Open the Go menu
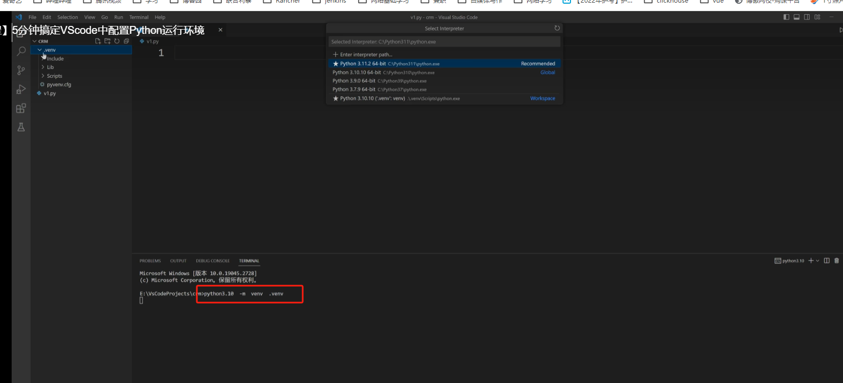 point(105,17)
